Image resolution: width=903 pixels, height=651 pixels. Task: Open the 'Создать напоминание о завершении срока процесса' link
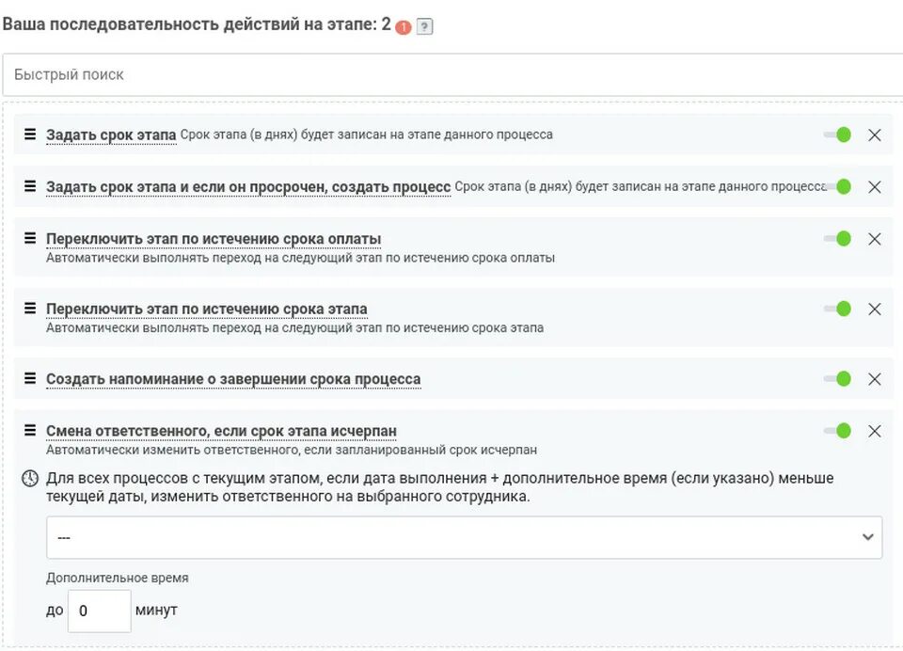[x=233, y=379]
